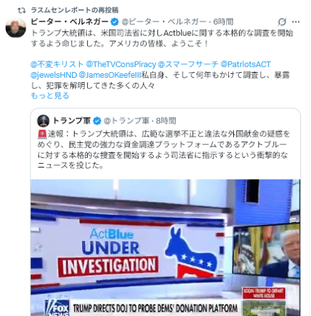Open the @不変キリスト mention
The width and height of the screenshot is (311, 316).
coord(57,64)
